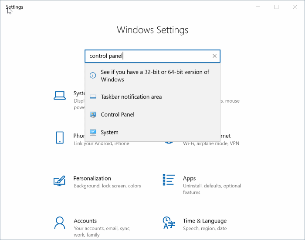Viewport: 305px width, 240px height.
Task: Clear the search box with the X button
Action: point(214,56)
